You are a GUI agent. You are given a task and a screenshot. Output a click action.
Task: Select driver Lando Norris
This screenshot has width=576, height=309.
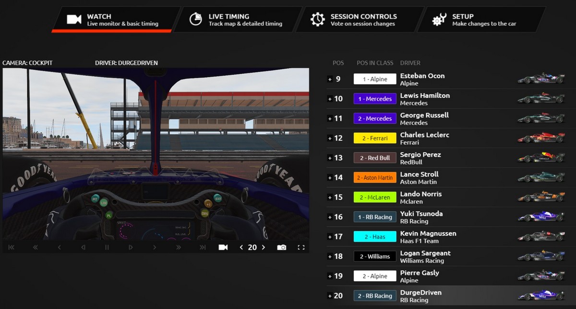click(420, 194)
